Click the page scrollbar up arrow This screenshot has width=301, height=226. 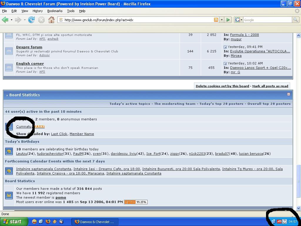point(298,35)
